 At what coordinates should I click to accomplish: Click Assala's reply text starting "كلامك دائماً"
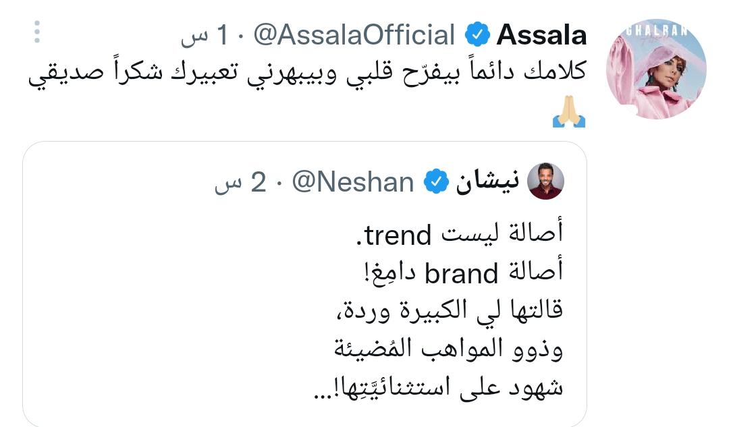(x=307, y=76)
